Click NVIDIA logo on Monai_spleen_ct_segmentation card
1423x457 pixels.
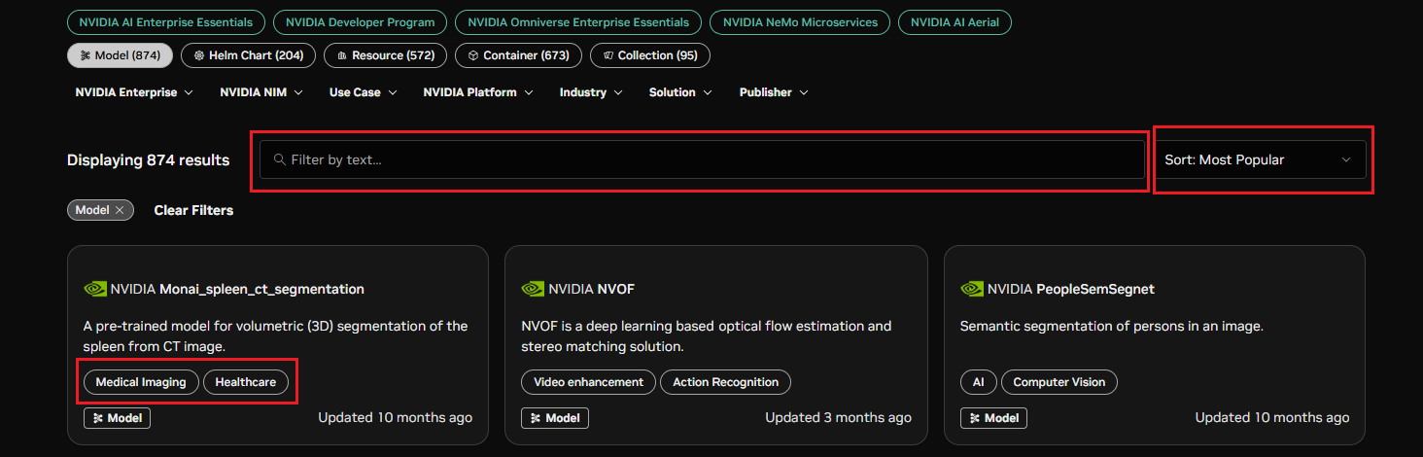tap(95, 289)
